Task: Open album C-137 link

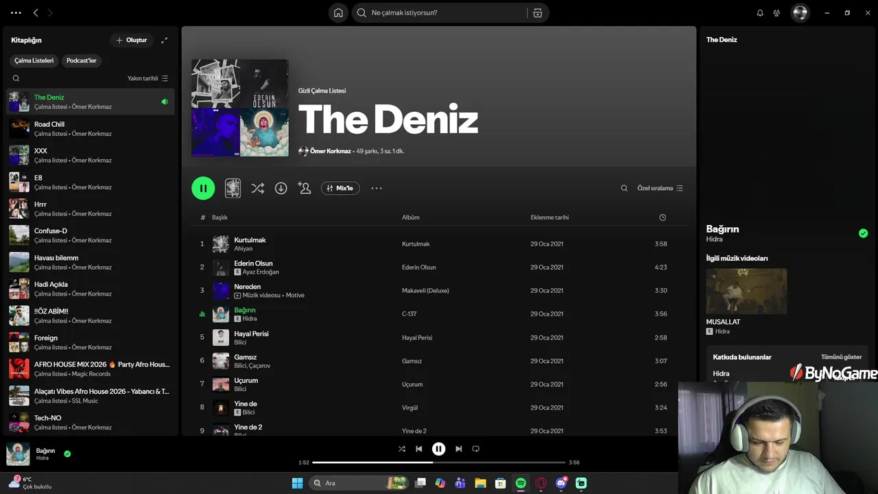Action: pos(409,314)
